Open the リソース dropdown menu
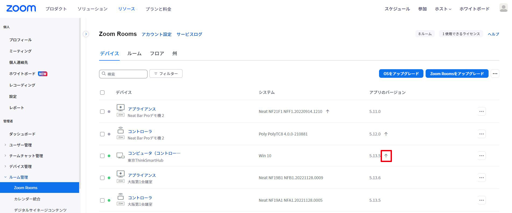 coord(128,9)
